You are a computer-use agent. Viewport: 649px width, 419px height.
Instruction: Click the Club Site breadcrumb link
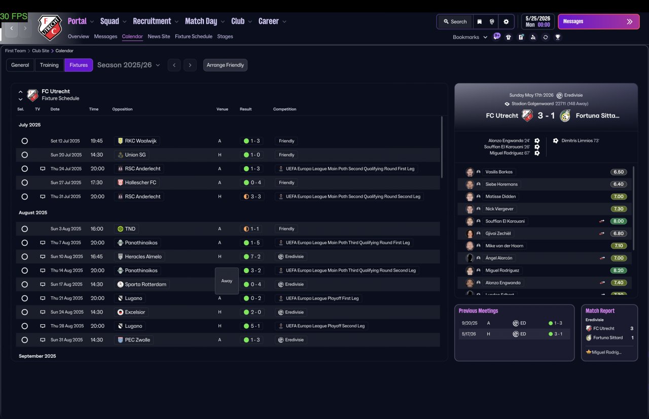[41, 51]
